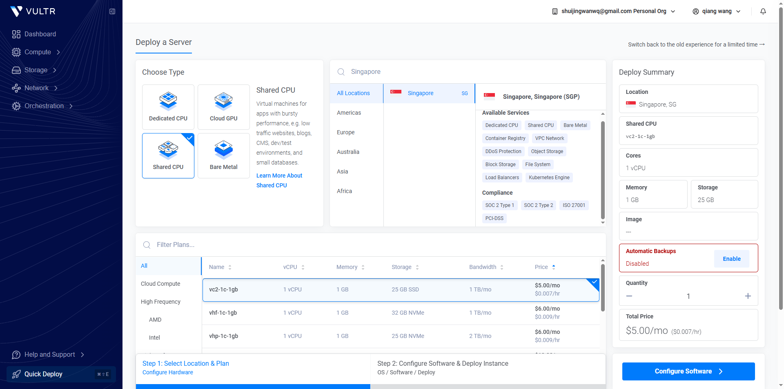Select the Dedicated CPU server type
Viewport: 784px width, 389px height.
point(168,107)
